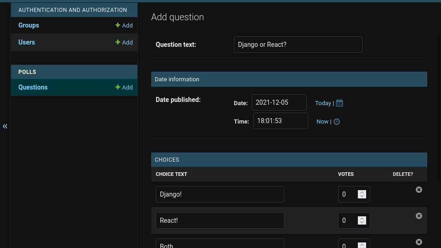The height and width of the screenshot is (248, 441).
Task: Open the calendar date picker icon
Action: pyautogui.click(x=339, y=103)
